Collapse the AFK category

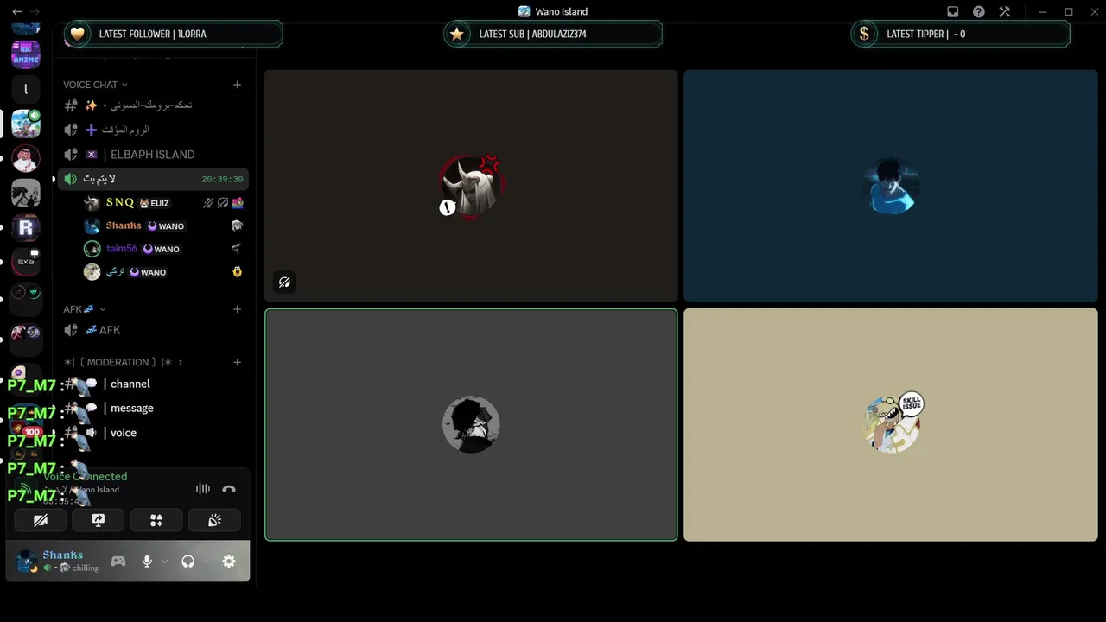coord(84,309)
